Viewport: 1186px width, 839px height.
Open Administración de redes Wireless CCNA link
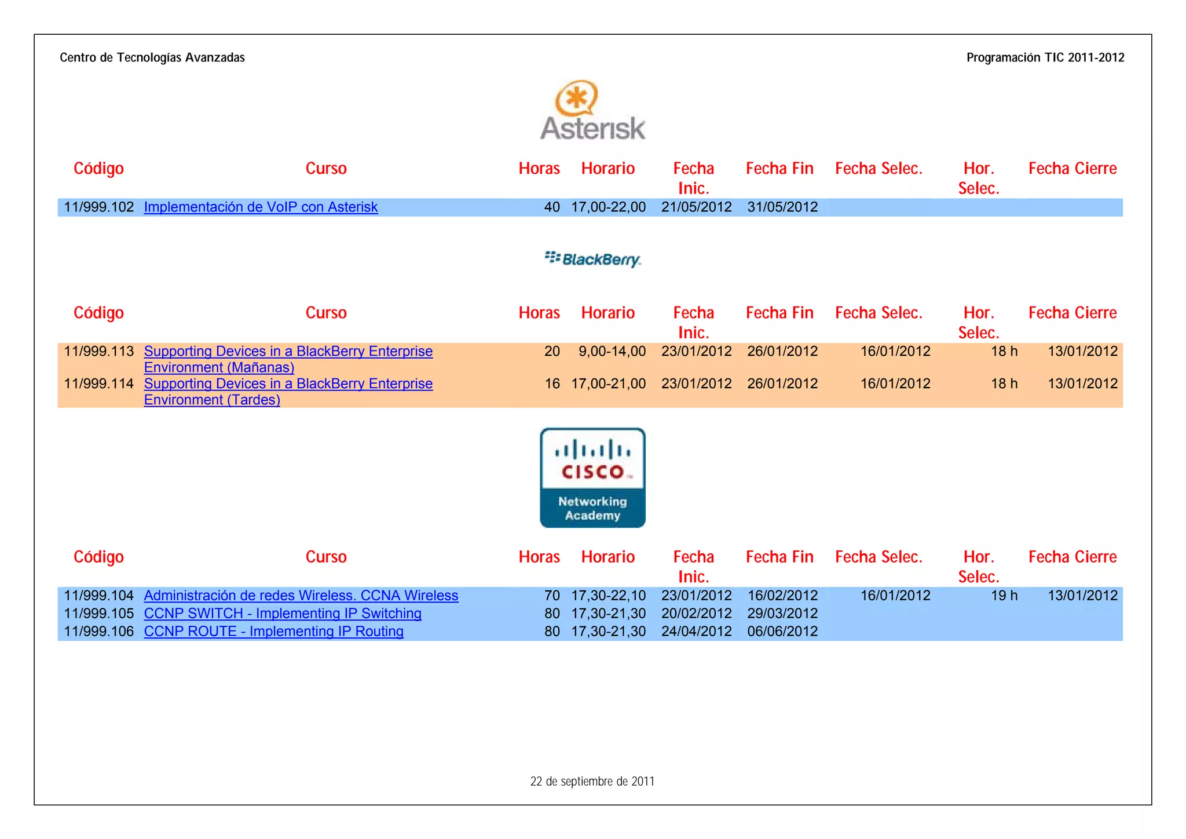point(301,596)
